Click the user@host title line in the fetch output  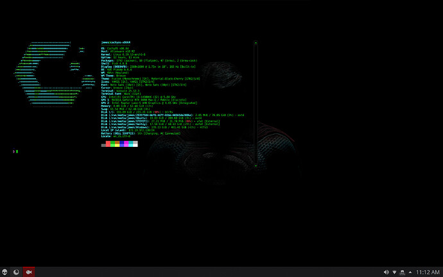[116, 42]
